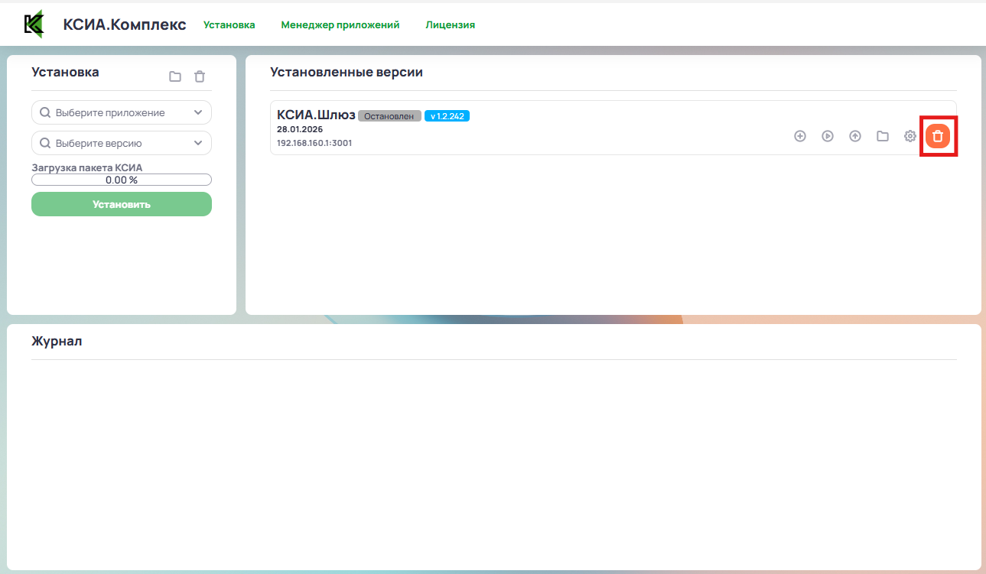Go to the Лицензия section
986x574 pixels.
tap(450, 24)
